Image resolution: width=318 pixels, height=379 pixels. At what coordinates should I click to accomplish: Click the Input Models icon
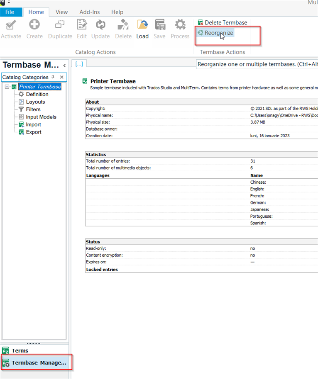tap(21, 117)
